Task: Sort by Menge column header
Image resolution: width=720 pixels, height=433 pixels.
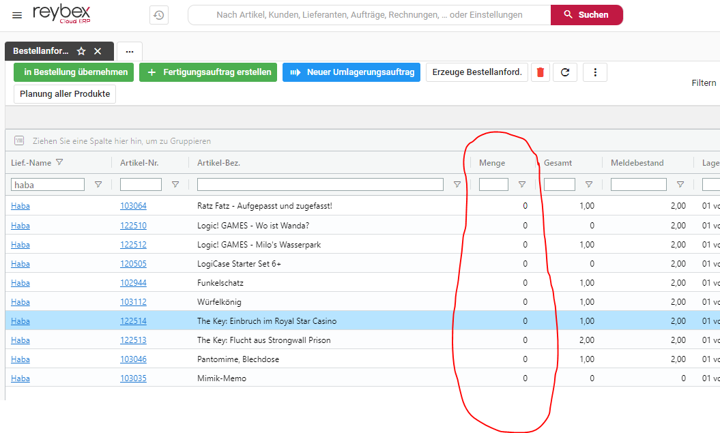Action: click(492, 163)
